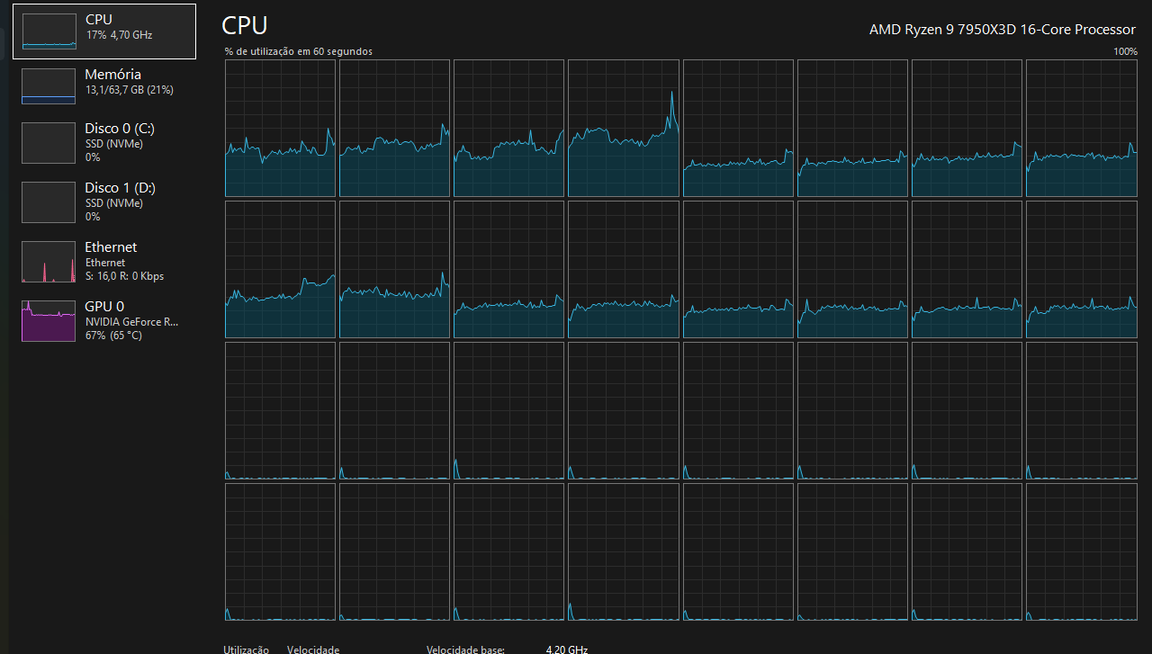Click the 4,20 GHz base speed value
This screenshot has width=1152, height=654.
click(567, 649)
